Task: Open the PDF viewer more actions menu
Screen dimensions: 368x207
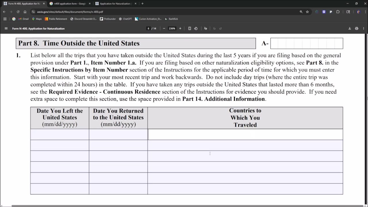Action: click(363, 28)
